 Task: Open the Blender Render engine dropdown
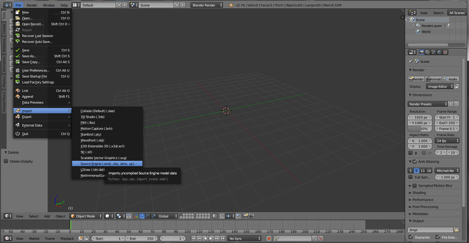tap(207, 5)
